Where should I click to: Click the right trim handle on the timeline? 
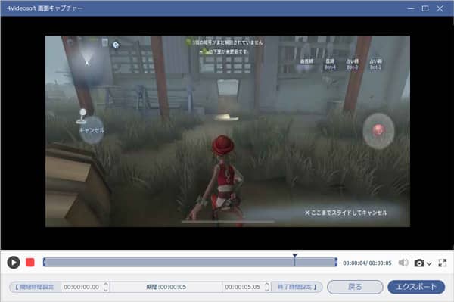tap(336, 263)
